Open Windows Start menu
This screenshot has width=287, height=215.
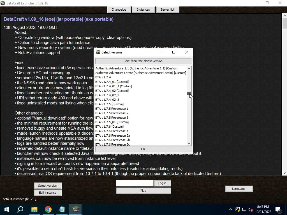point(7,209)
